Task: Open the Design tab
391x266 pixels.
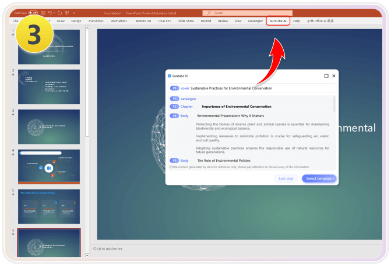Action: click(x=76, y=21)
